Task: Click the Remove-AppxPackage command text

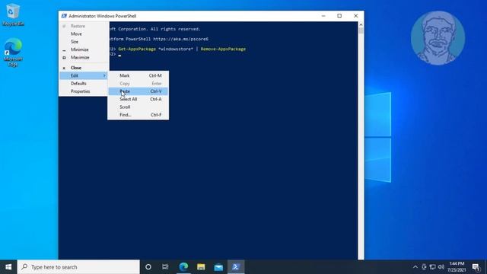Action: (x=223, y=49)
